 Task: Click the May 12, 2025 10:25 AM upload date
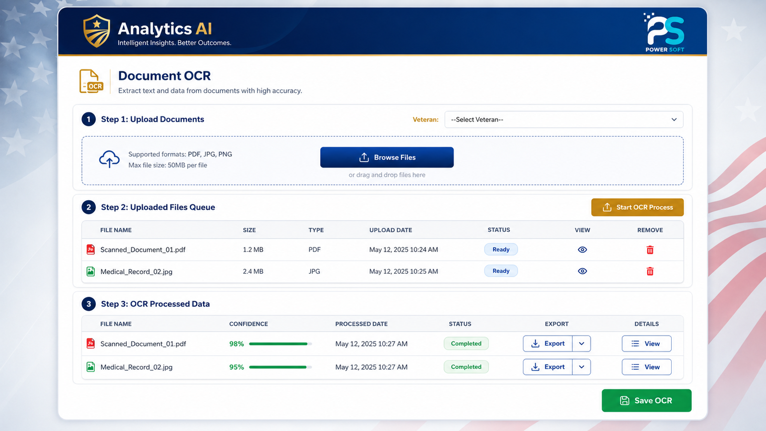[x=404, y=271]
